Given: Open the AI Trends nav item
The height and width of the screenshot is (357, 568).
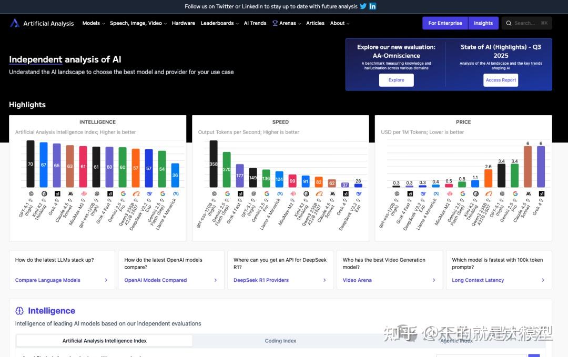Looking at the screenshot, I should (255, 23).
